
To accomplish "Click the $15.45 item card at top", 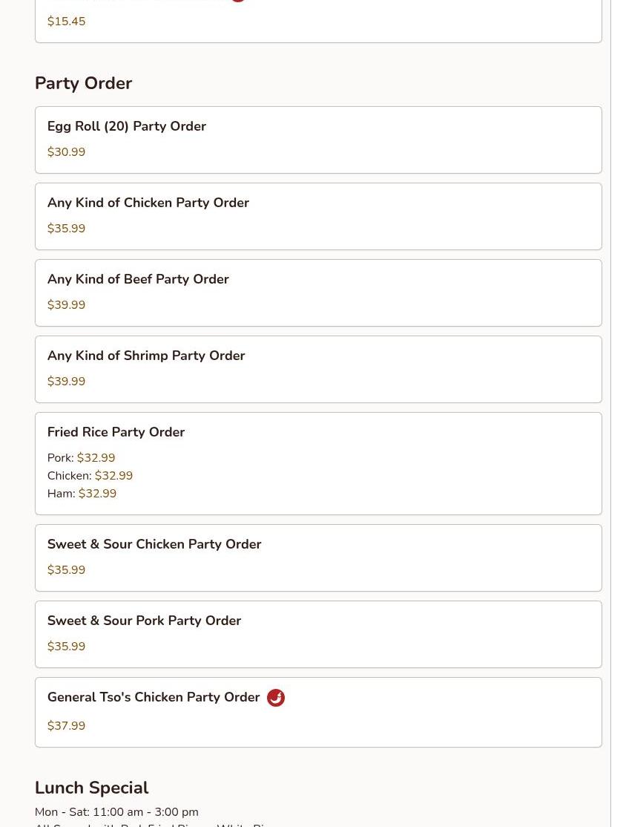I will [317, 22].
